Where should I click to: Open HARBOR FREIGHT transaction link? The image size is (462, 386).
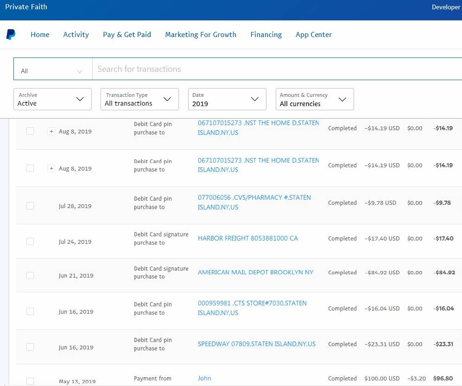coord(248,238)
